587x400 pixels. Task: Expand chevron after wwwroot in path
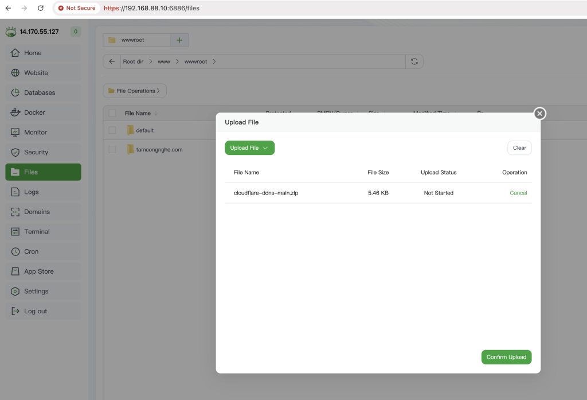214,61
